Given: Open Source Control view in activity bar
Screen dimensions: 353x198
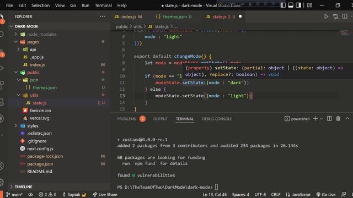Looking at the screenshot, I should coord(2,53).
